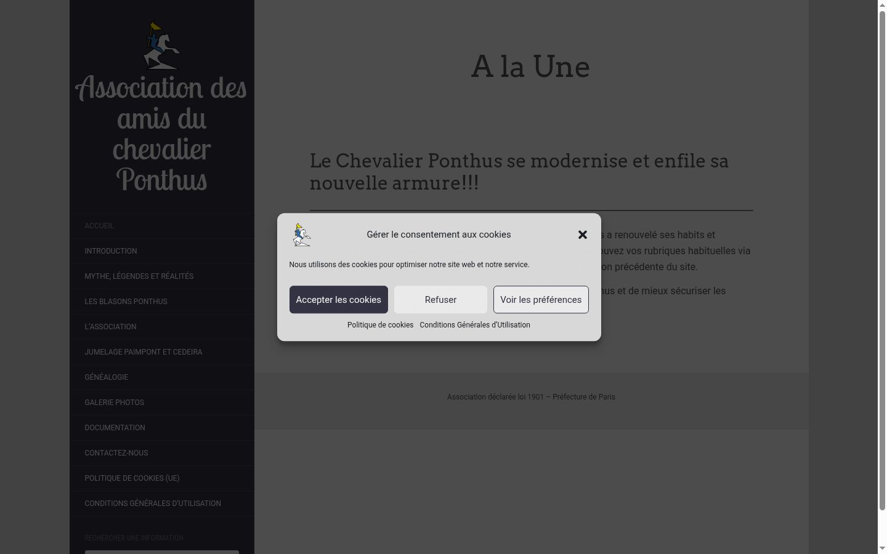Click the Refuser button

pos(440,300)
